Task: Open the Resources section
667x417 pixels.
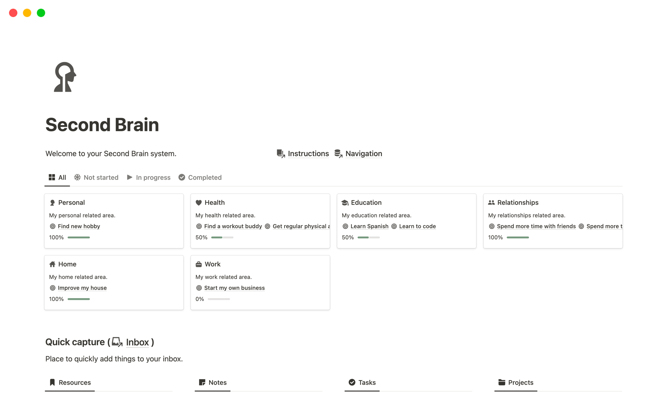Action: tap(74, 382)
